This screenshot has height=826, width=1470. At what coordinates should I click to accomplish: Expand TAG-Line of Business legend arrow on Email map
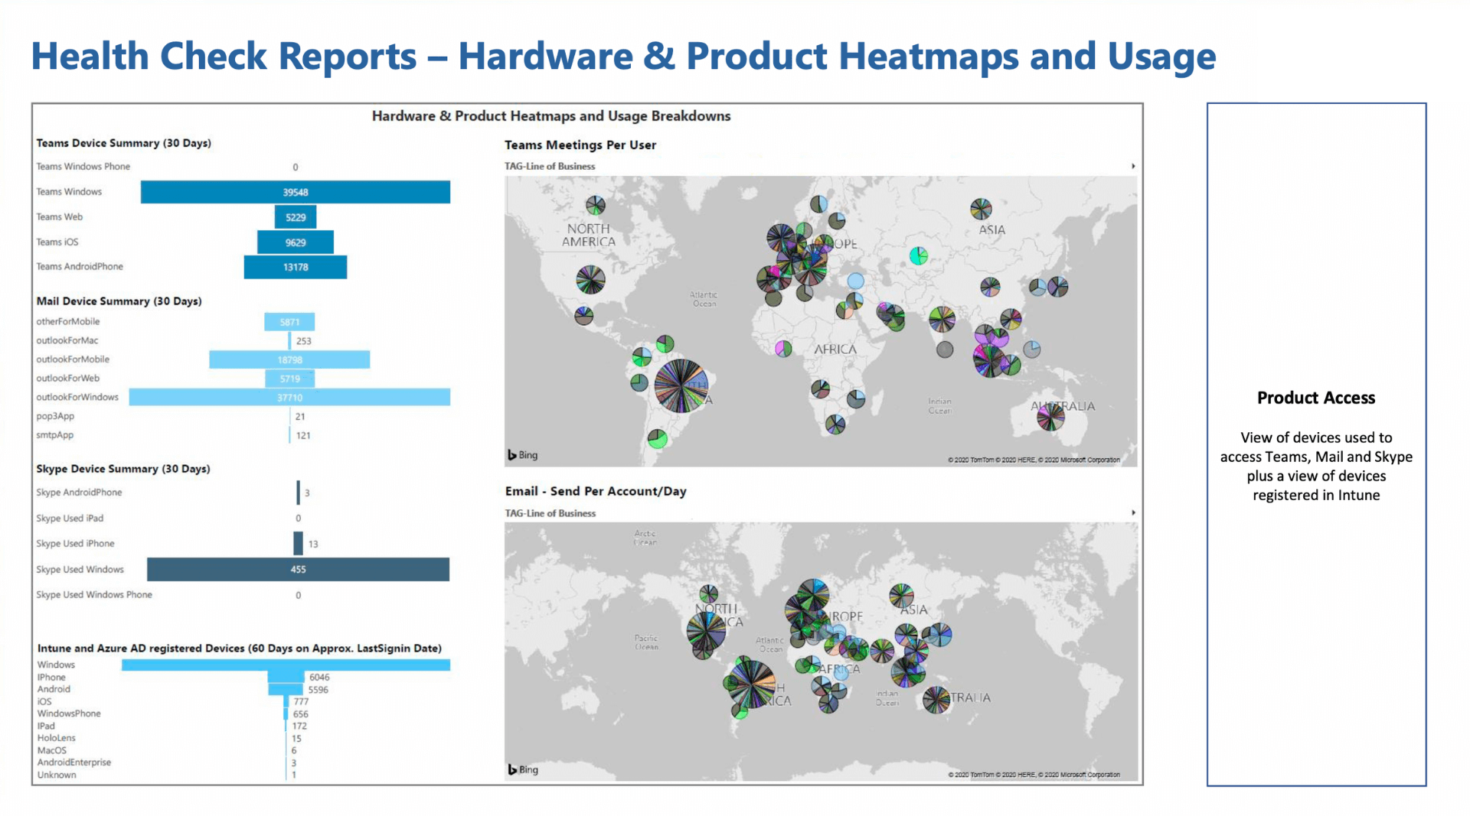point(1133,512)
